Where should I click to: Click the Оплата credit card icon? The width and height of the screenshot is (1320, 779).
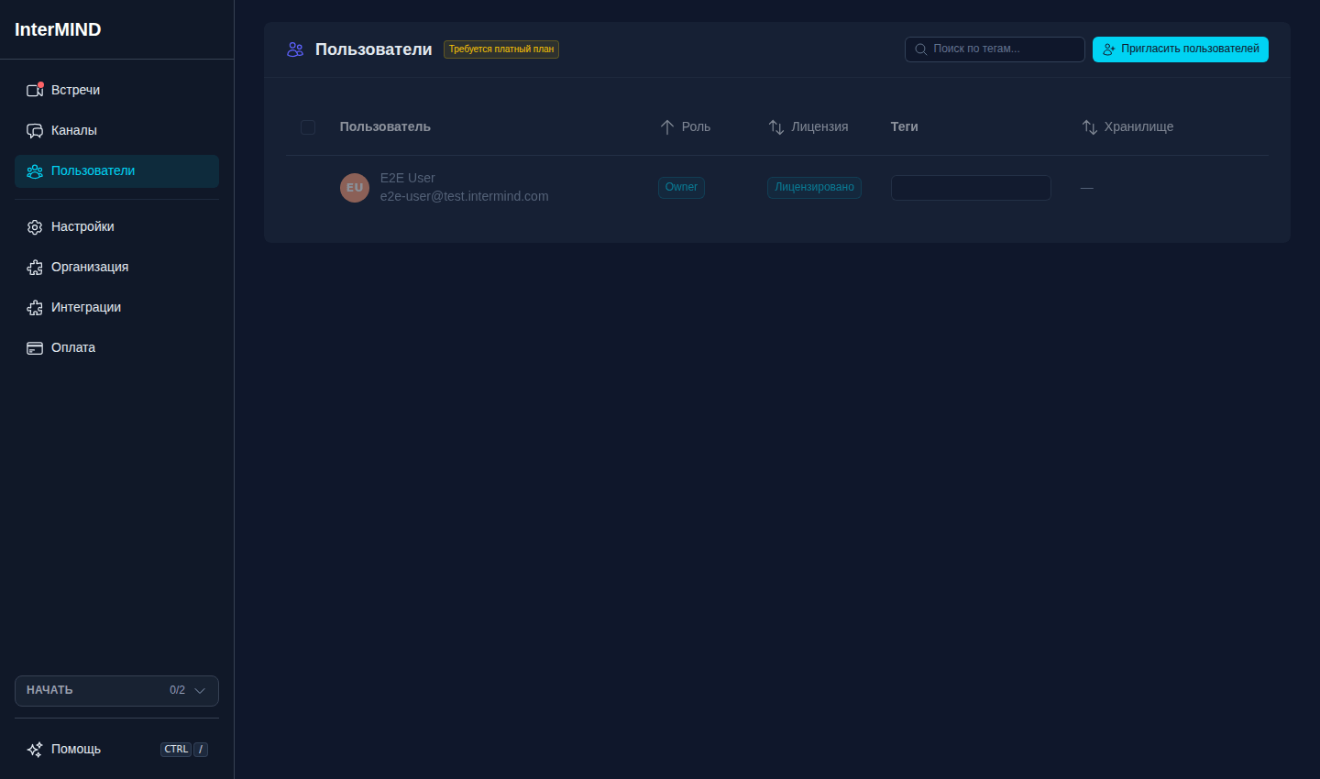tap(35, 347)
